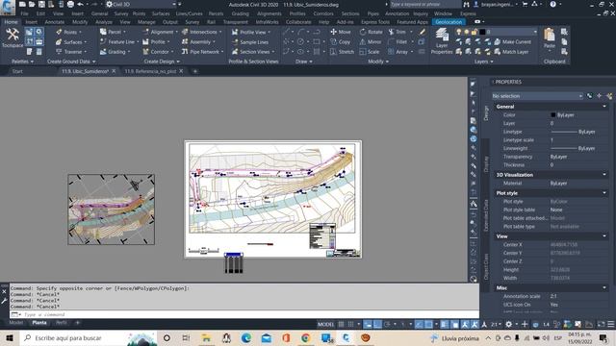This screenshot has height=346, width=616.
Task: Click the search binoculars icon
Action: click(x=466, y=4)
